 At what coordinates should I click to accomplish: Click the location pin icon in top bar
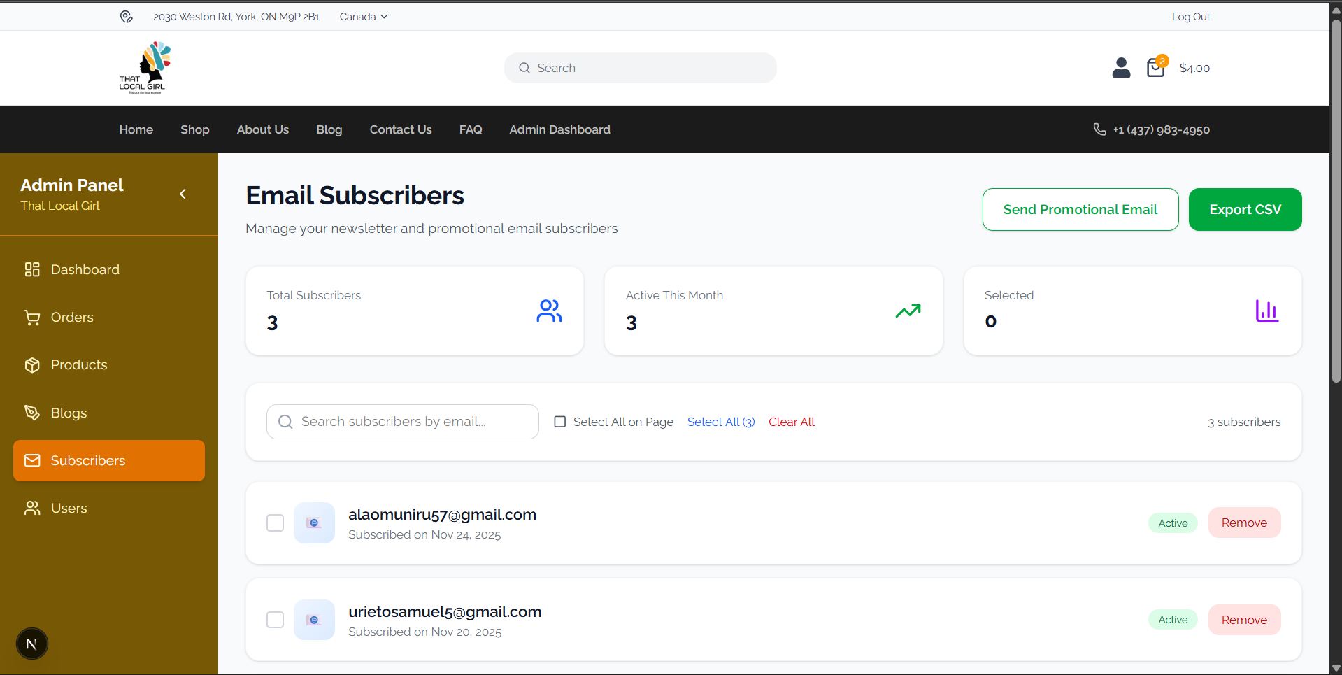[x=126, y=16]
